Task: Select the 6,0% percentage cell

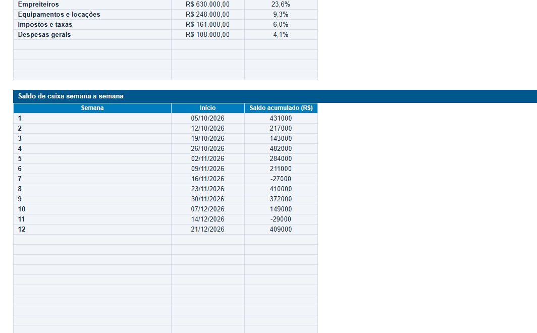Action: pyautogui.click(x=281, y=25)
